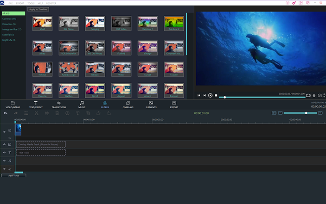326x204 pixels.
Task: Open the Music tab
Action: click(82, 105)
